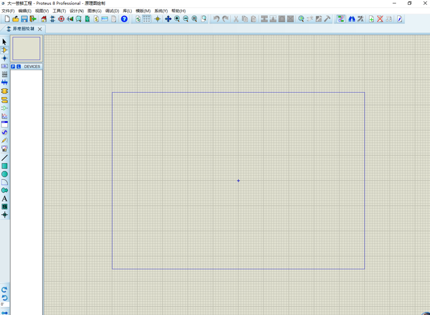Center the view with pan icon
Viewport: 430px width, 315px height.
(x=168, y=19)
